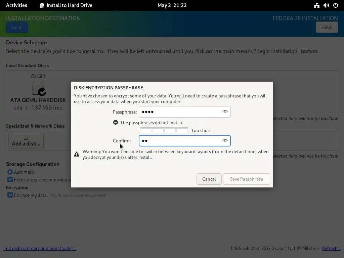Click the 'sda / 1.97 MiB free' text
This screenshot has height=258, width=344.
(38, 107)
